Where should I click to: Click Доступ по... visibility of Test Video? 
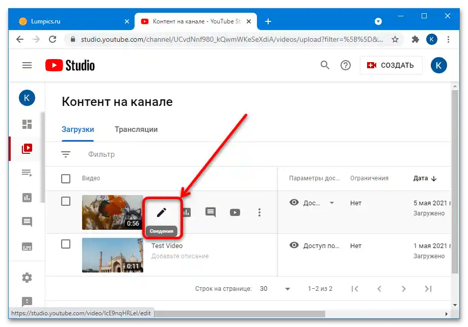[x=321, y=246]
